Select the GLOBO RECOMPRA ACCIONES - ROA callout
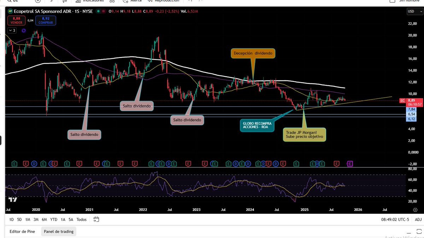Screen dimensions: 424x238 point(257,125)
